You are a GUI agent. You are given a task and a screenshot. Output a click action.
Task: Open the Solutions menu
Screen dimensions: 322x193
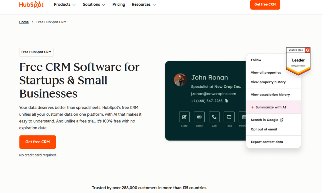pyautogui.click(x=94, y=4)
